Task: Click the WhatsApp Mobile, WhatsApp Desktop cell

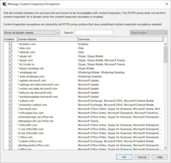Action: [x=101, y=72]
